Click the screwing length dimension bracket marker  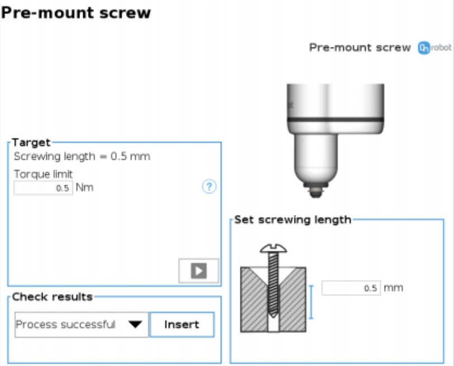pos(311,302)
